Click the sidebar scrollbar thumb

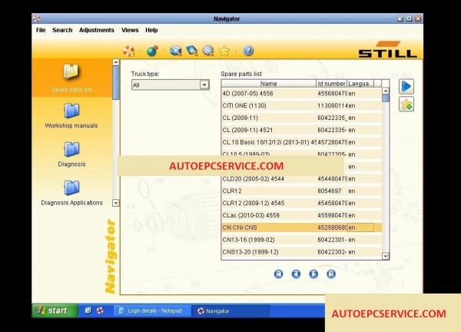[x=116, y=83]
